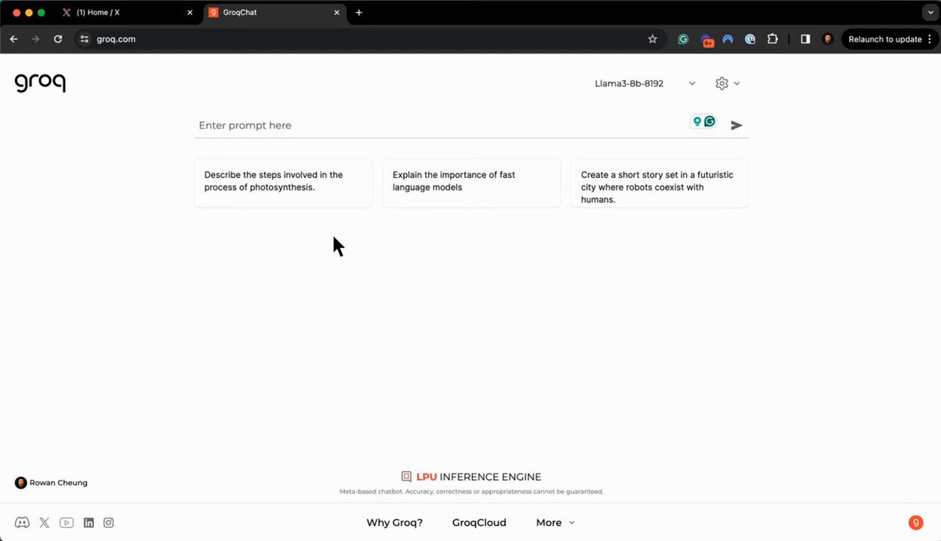Click the green bulb icon in prompt field
This screenshot has height=541, width=941.
click(696, 122)
